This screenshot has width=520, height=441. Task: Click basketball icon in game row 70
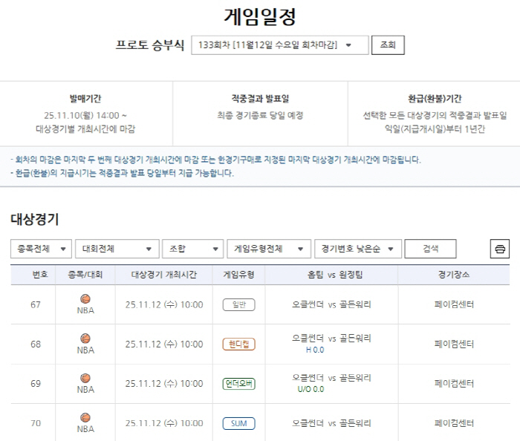(x=85, y=418)
